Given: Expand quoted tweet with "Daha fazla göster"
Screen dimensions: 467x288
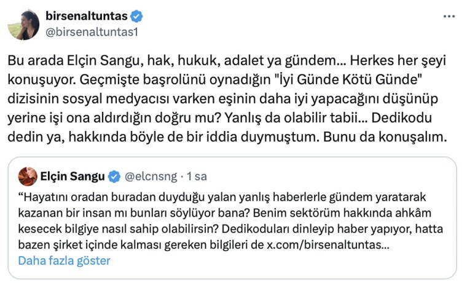Looking at the screenshot, I should tap(64, 260).
